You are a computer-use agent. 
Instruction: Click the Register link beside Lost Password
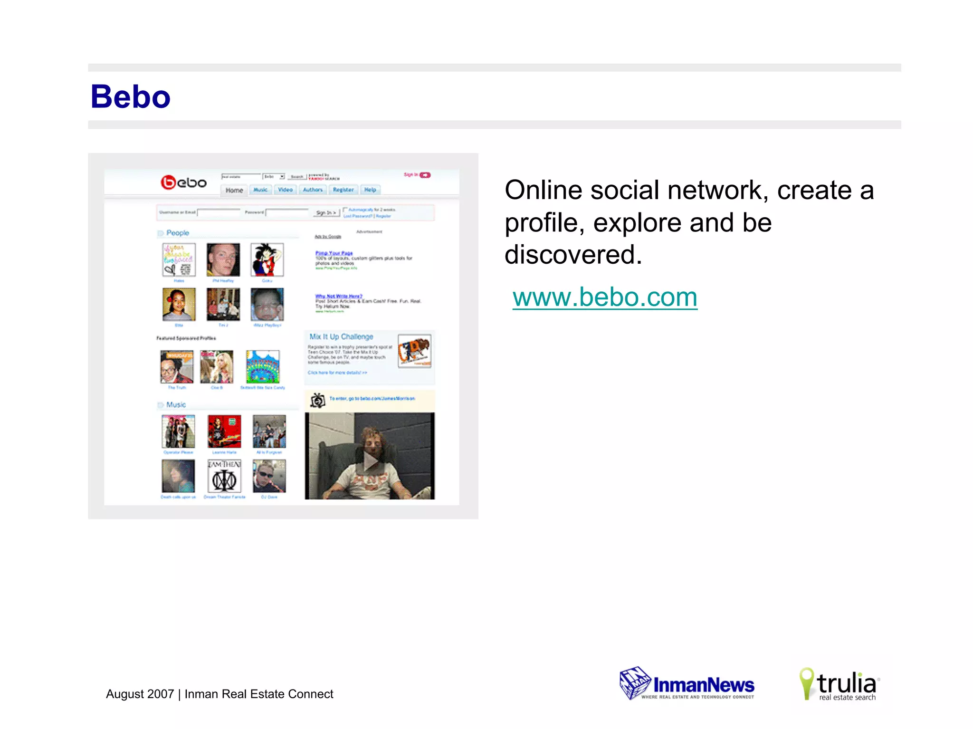[384, 216]
